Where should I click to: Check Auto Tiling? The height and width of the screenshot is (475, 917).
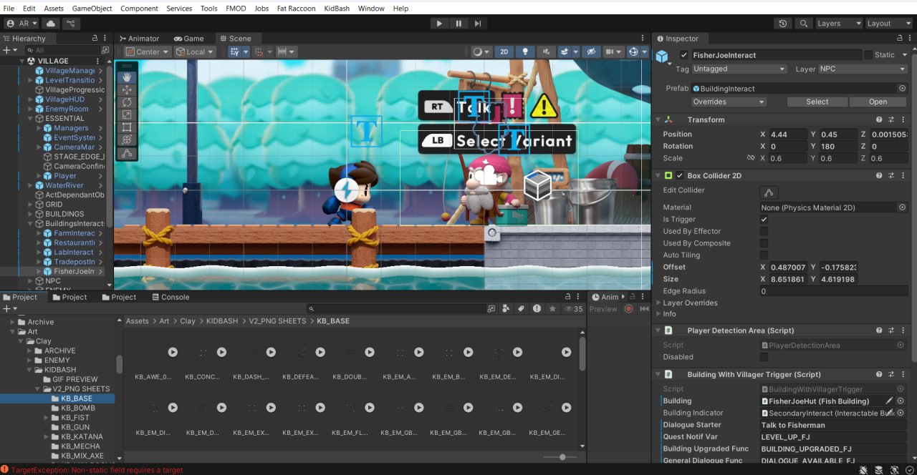[x=764, y=255]
